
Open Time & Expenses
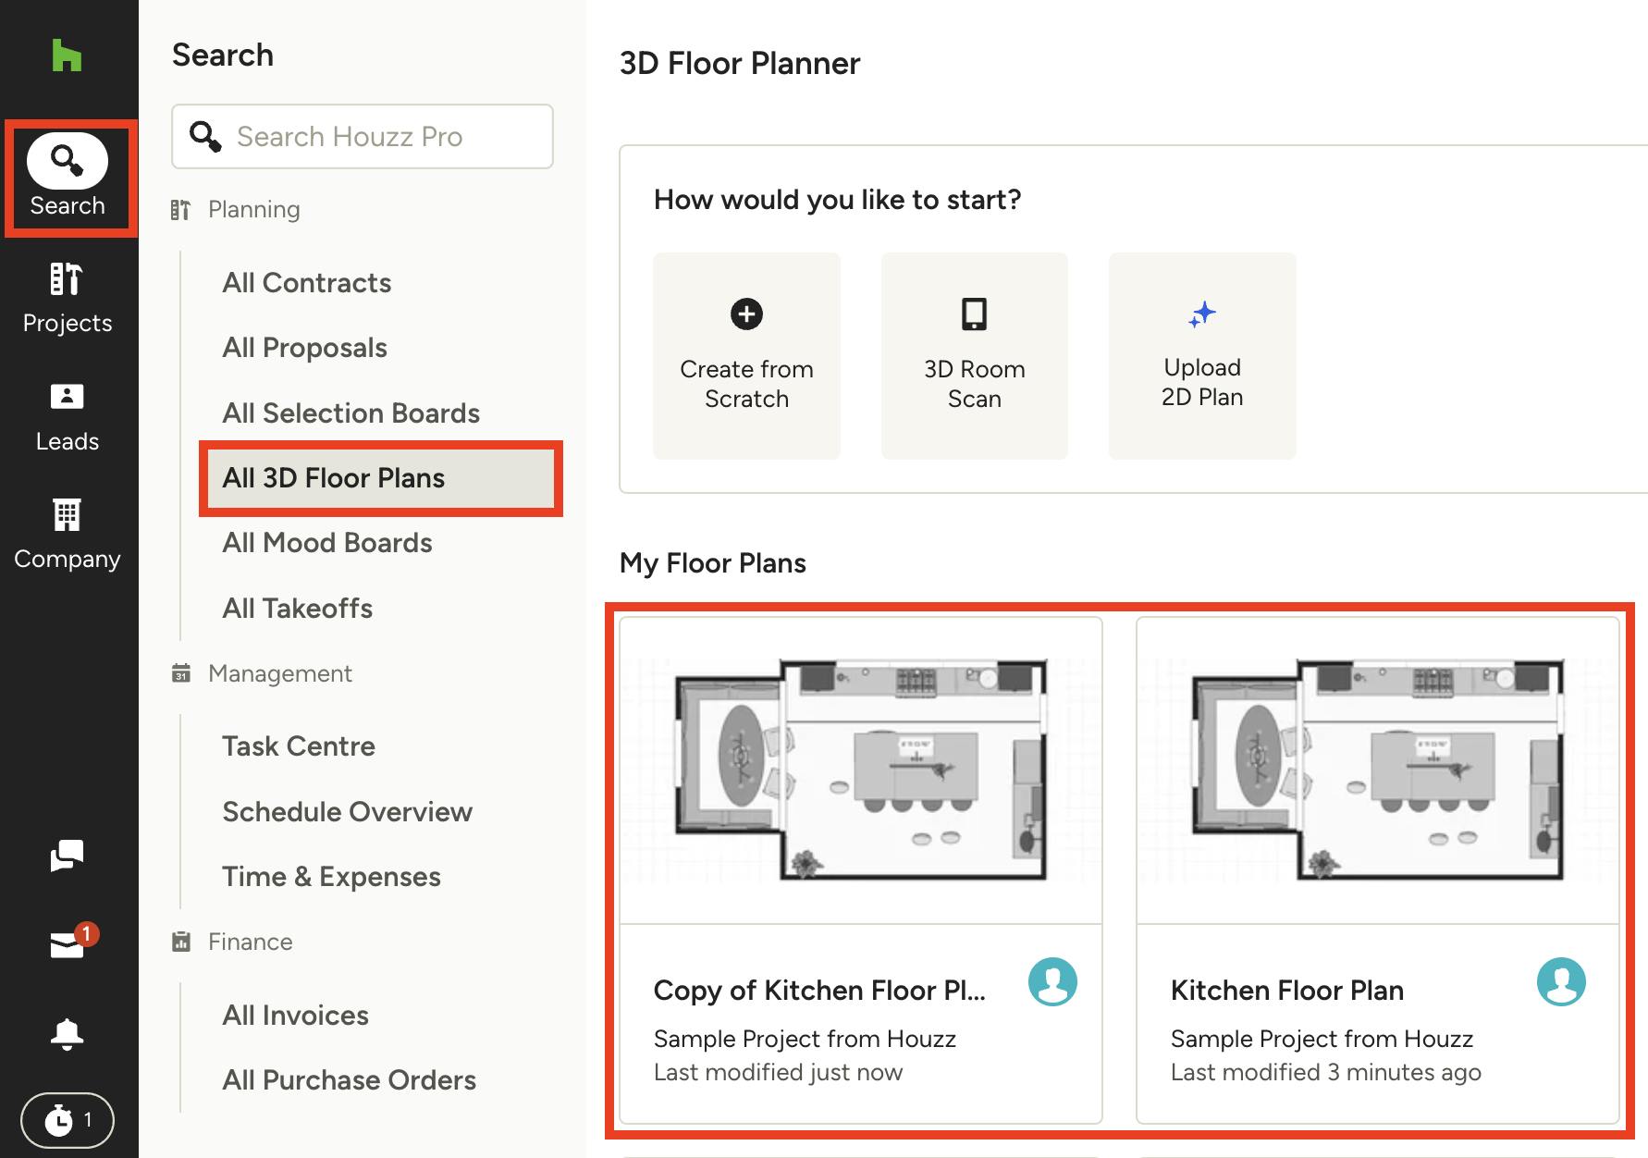331,877
